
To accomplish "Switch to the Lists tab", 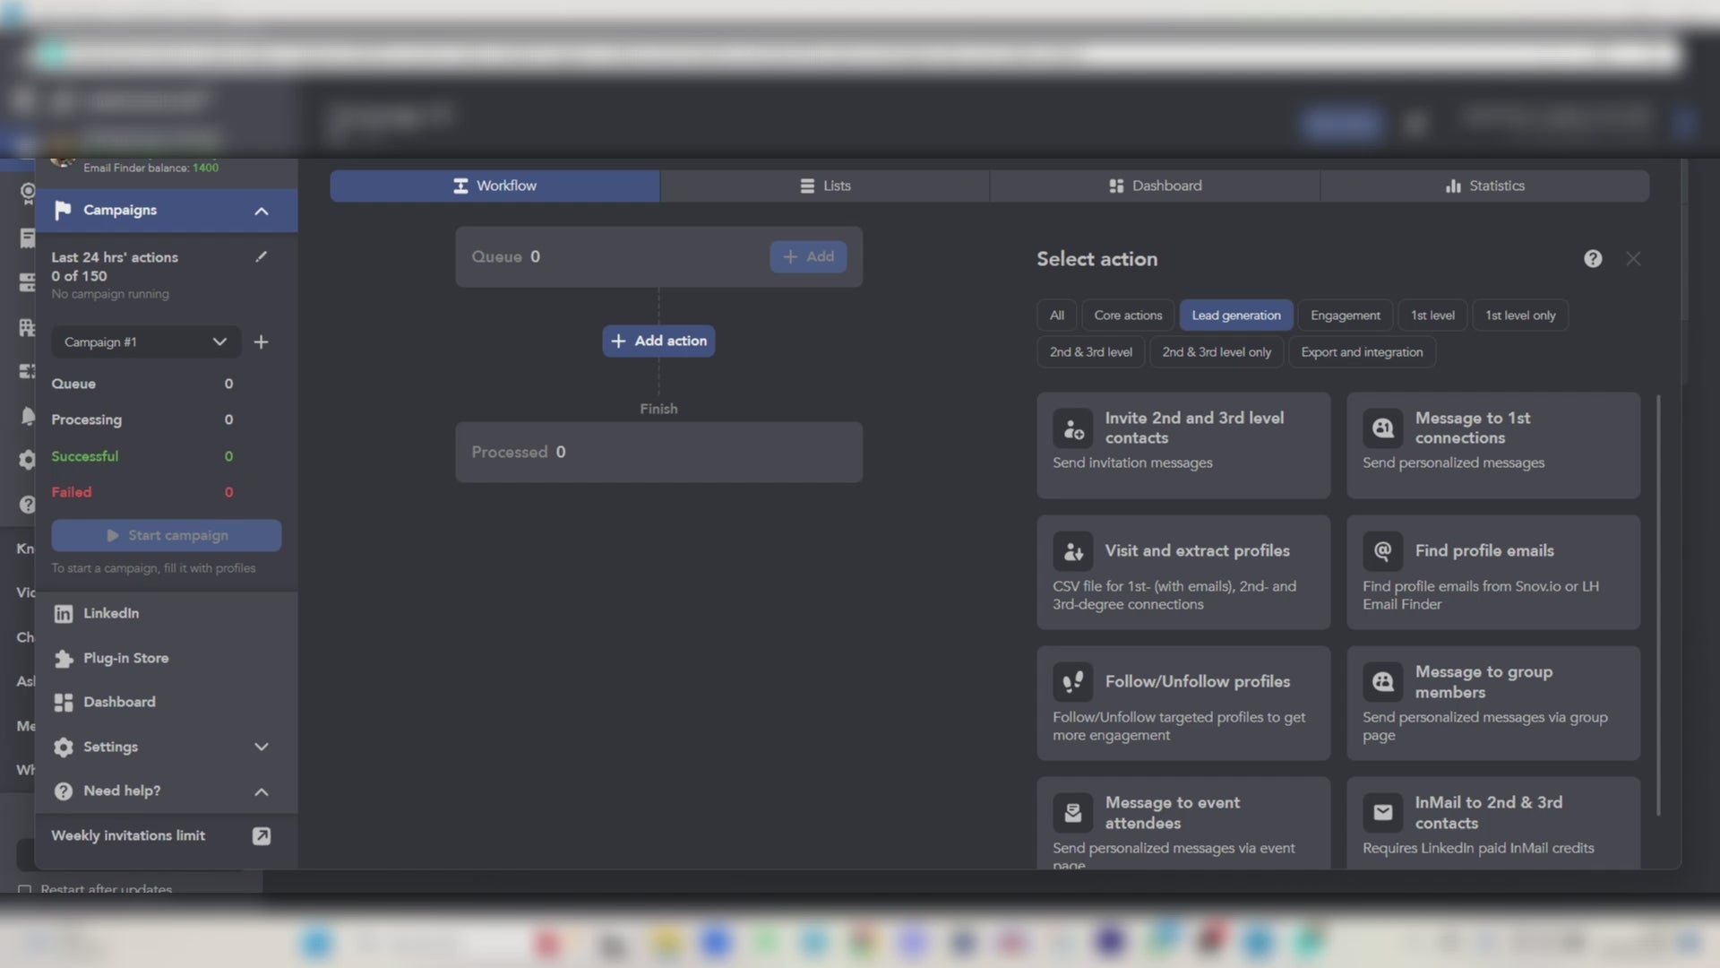I will [825, 186].
